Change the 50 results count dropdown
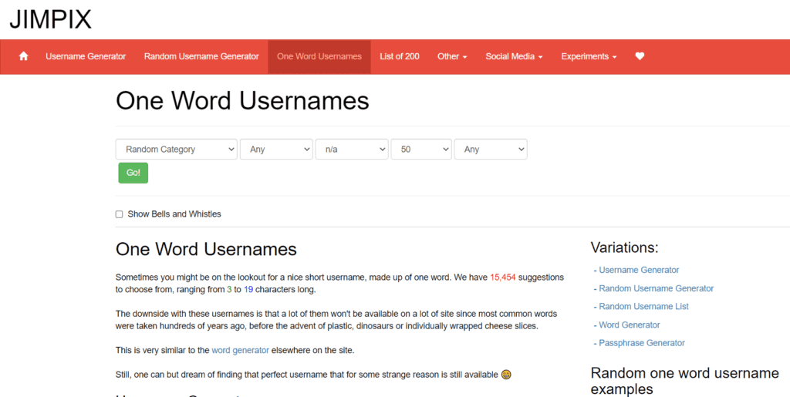The image size is (790, 397). tap(420, 150)
